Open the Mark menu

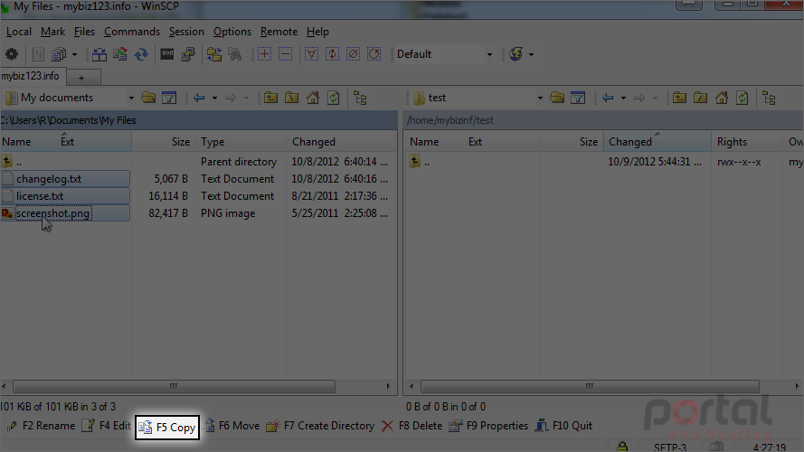point(52,32)
